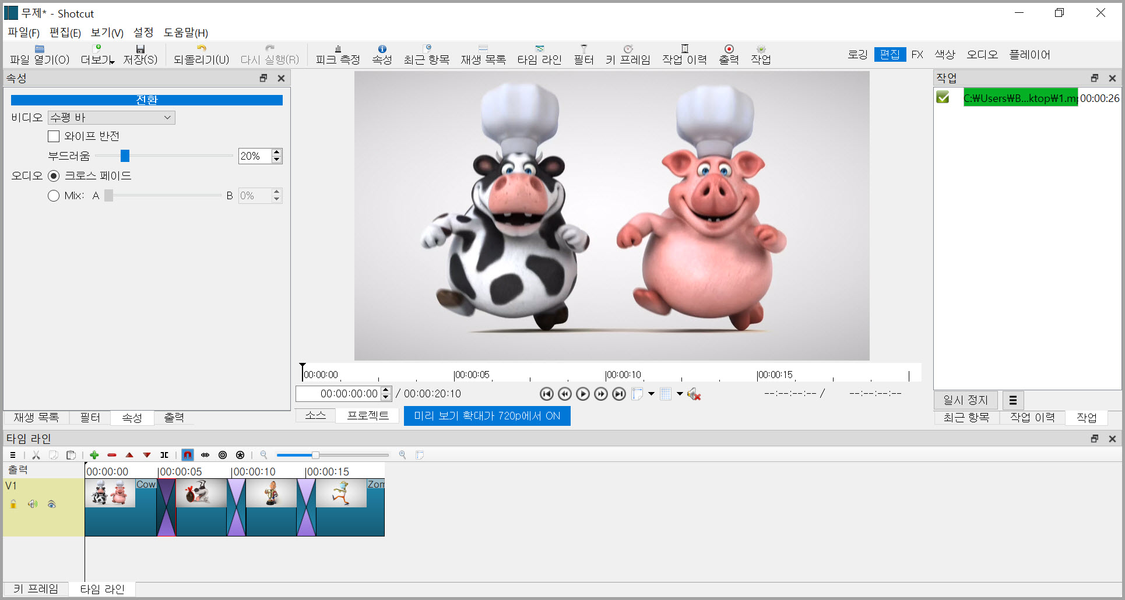The height and width of the screenshot is (600, 1125).
Task: Click the timeline zoom-out magnifier
Action: coord(263,455)
